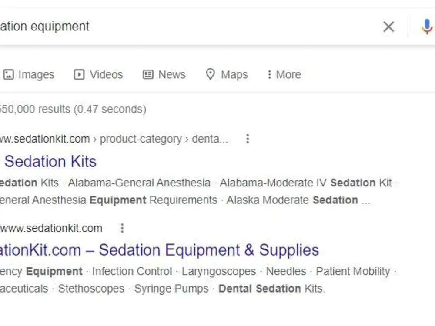Click 'Infection Control' in second result snippet
Image resolution: width=435 pixels, height=326 pixels.
[132, 271]
